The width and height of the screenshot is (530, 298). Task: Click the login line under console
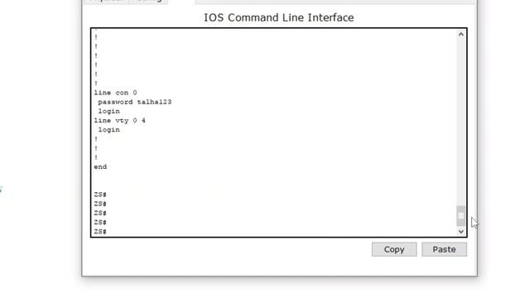108,111
